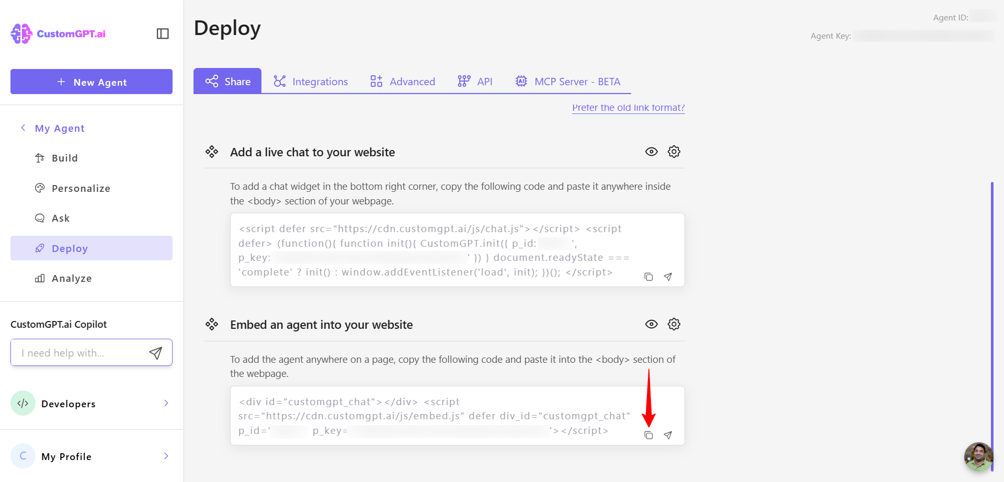The image size is (1004, 482).
Task: Switch to the Advanced tab
Action: pos(403,82)
